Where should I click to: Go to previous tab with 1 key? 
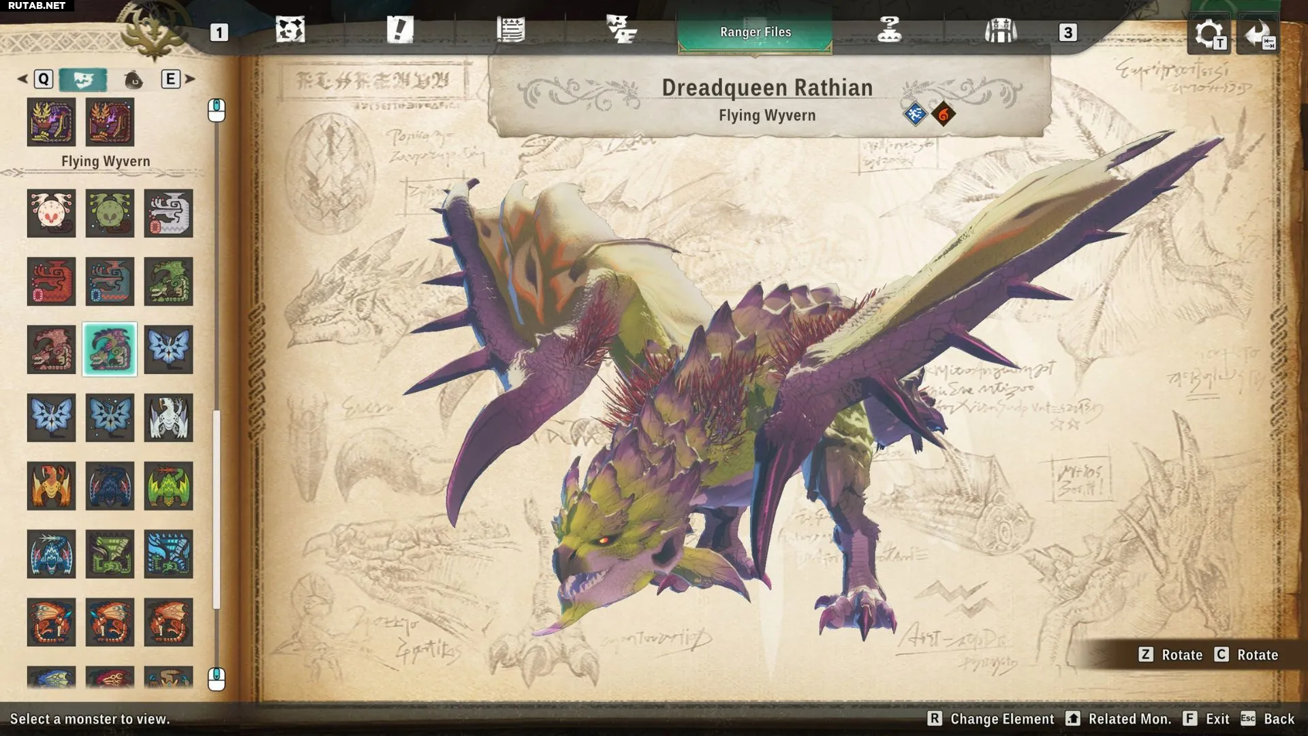coord(219,32)
